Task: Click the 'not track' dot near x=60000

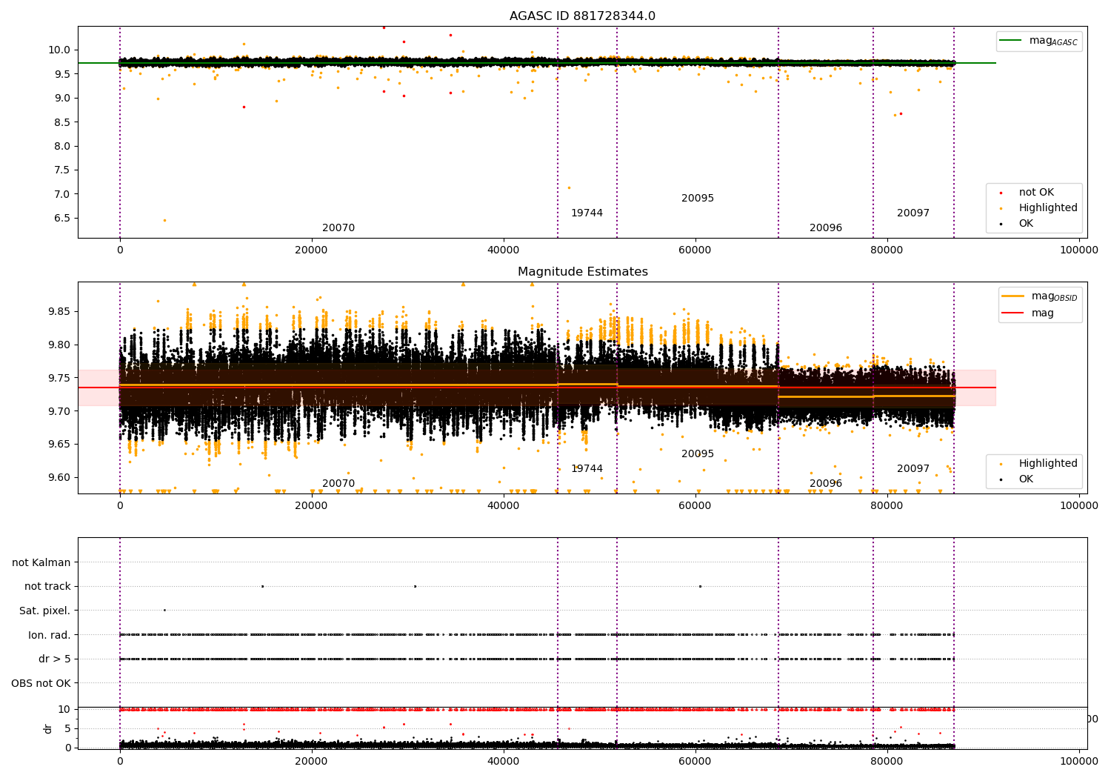Action: click(x=700, y=586)
